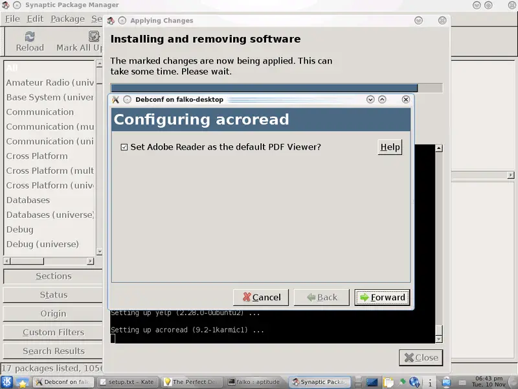Switch to The Perfect Desktop task in the taskbar

(192, 382)
